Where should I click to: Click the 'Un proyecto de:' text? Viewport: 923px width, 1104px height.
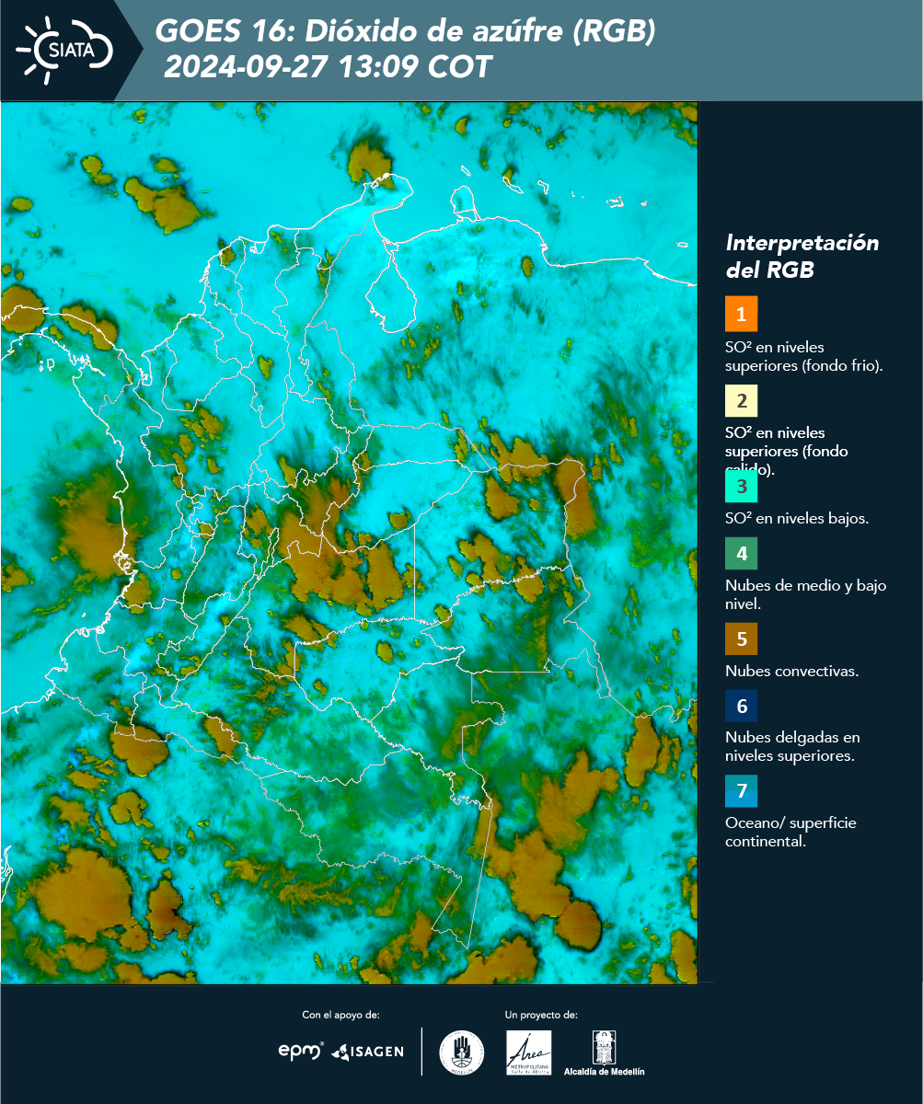point(541,1015)
